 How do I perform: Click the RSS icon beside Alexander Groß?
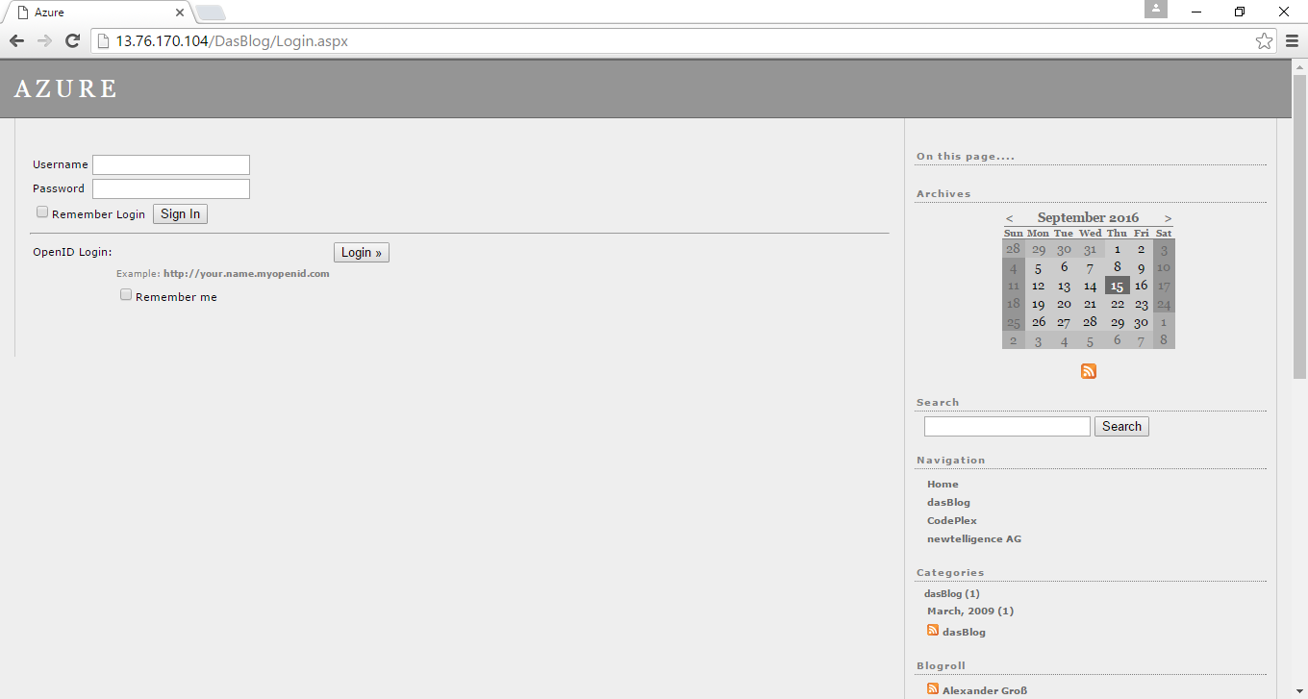pos(932,688)
